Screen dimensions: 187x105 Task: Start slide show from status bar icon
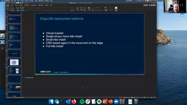[x=137, y=98]
